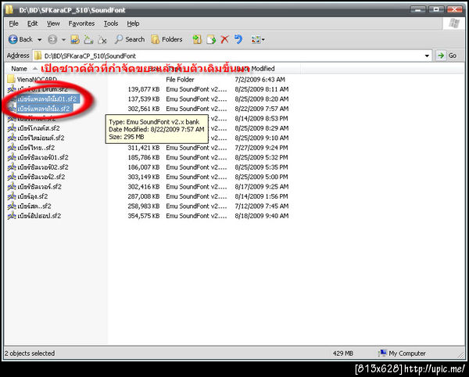469x377 pixels.
Task: Expand the address bar dropdown arrow
Action: 427,56
